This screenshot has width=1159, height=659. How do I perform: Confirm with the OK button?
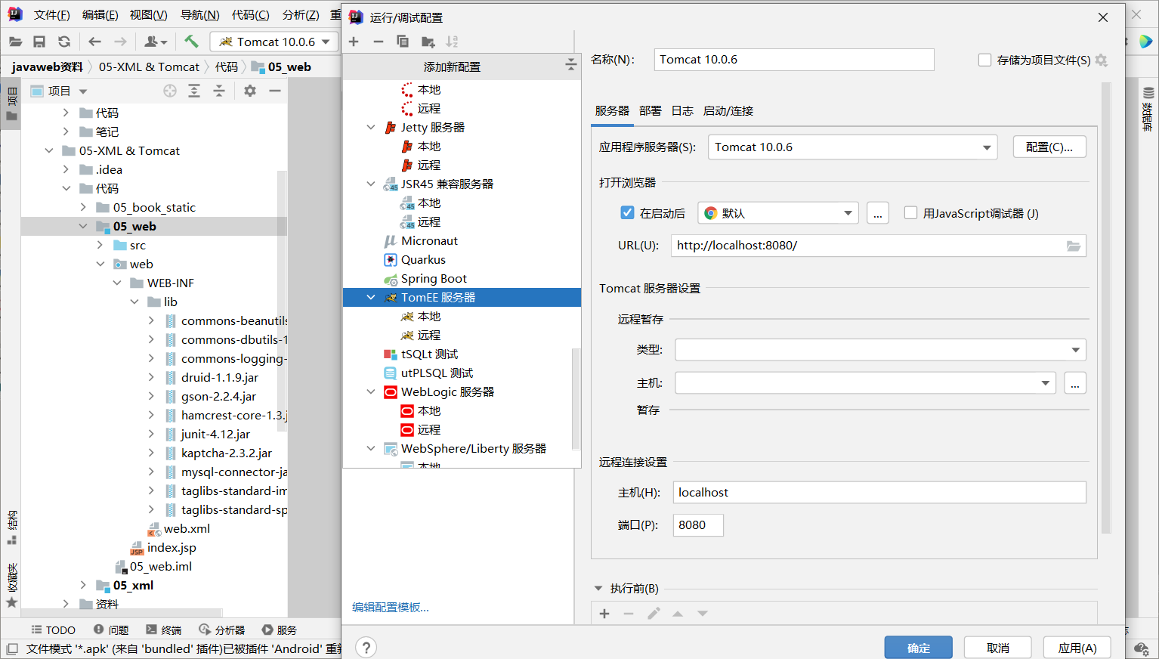click(918, 648)
